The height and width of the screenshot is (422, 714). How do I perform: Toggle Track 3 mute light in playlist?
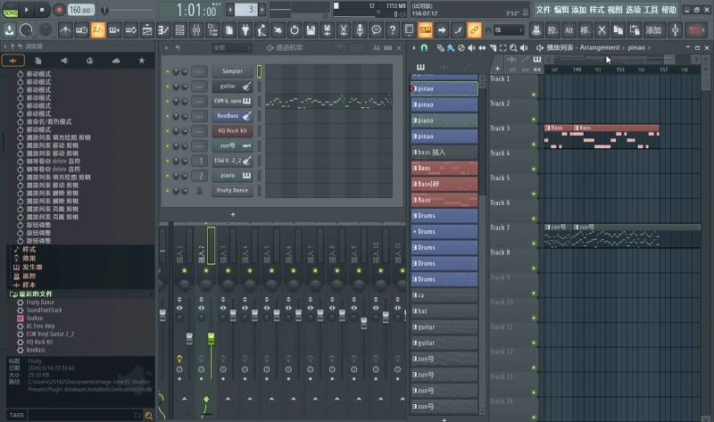click(x=534, y=145)
